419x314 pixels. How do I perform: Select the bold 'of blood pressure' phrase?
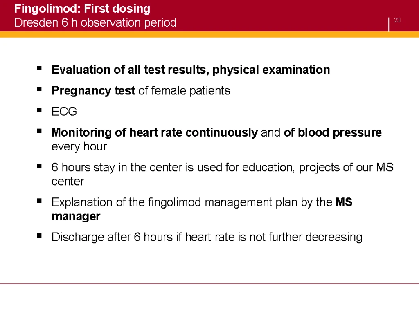(333, 133)
